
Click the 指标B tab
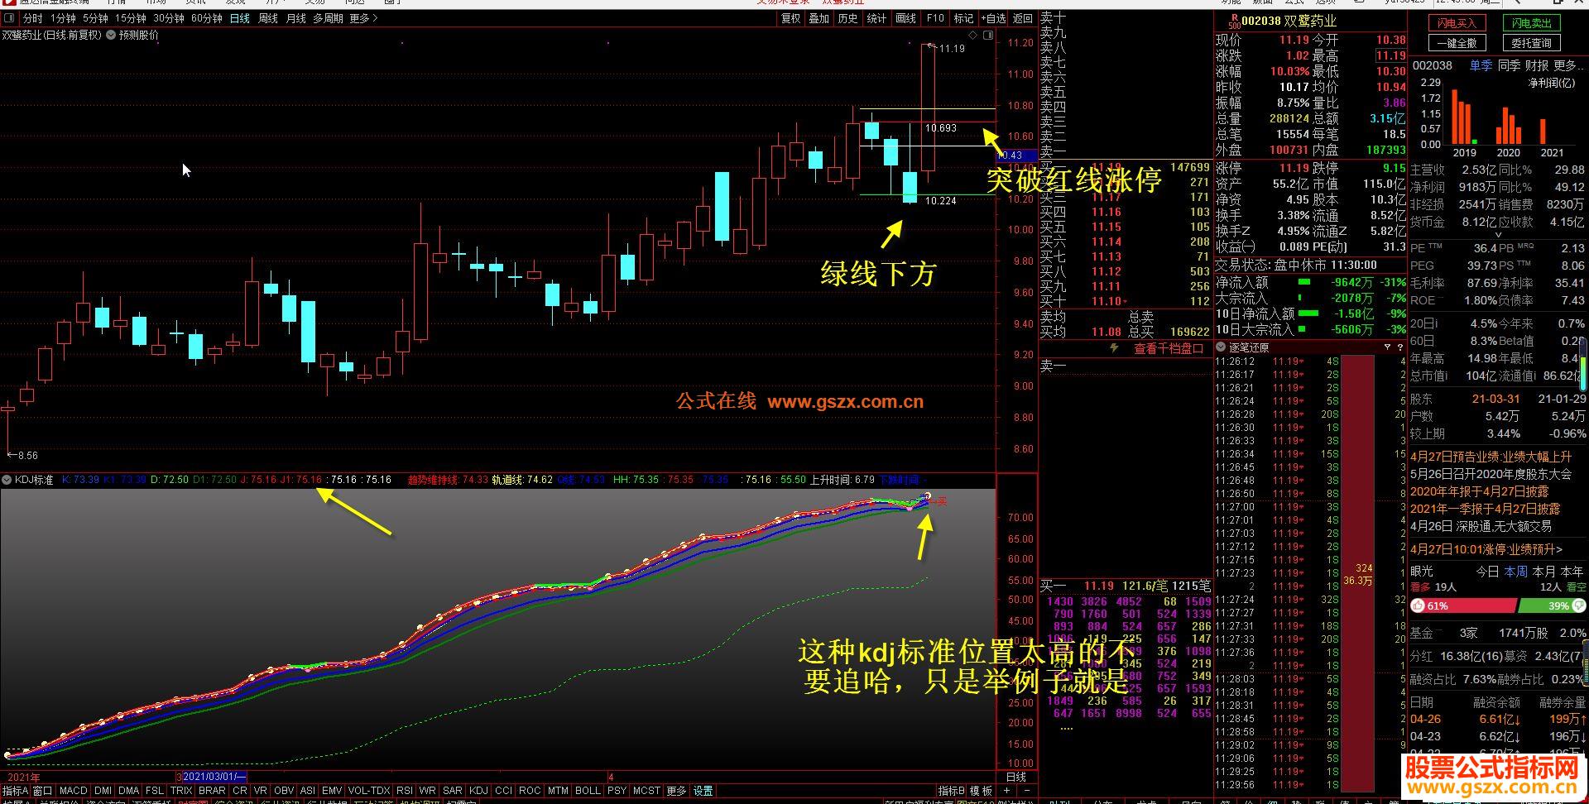[951, 791]
